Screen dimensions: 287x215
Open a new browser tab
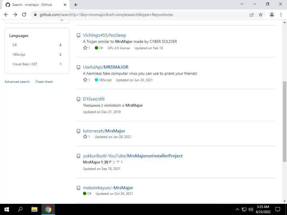76,5
